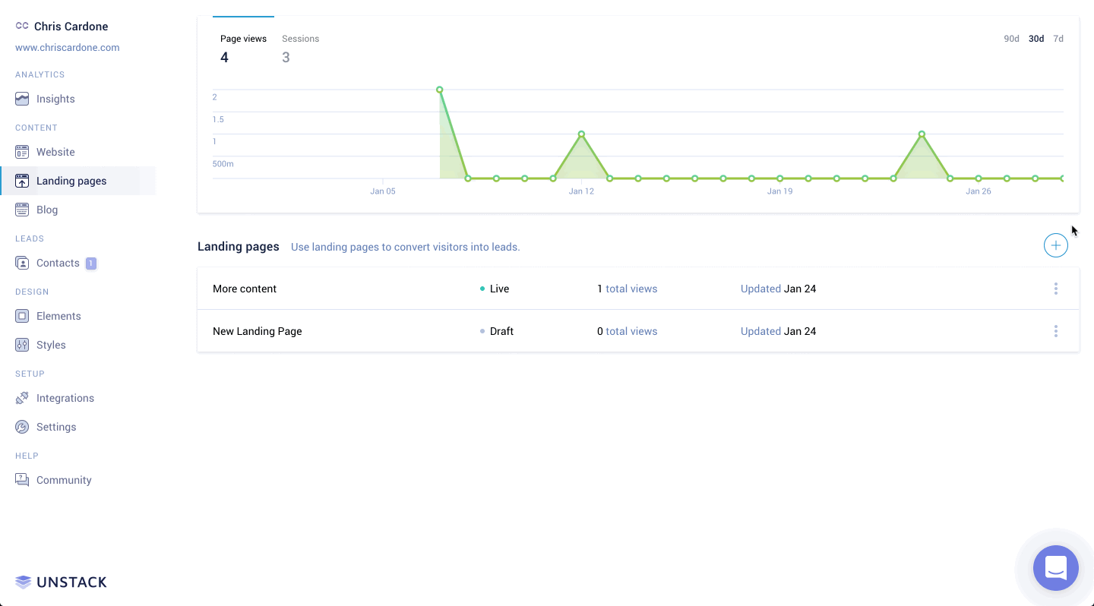Open Styles sliders icon

[22, 345]
